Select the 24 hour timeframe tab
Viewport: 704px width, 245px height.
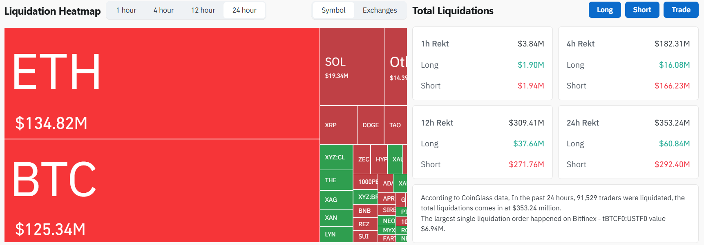point(244,10)
